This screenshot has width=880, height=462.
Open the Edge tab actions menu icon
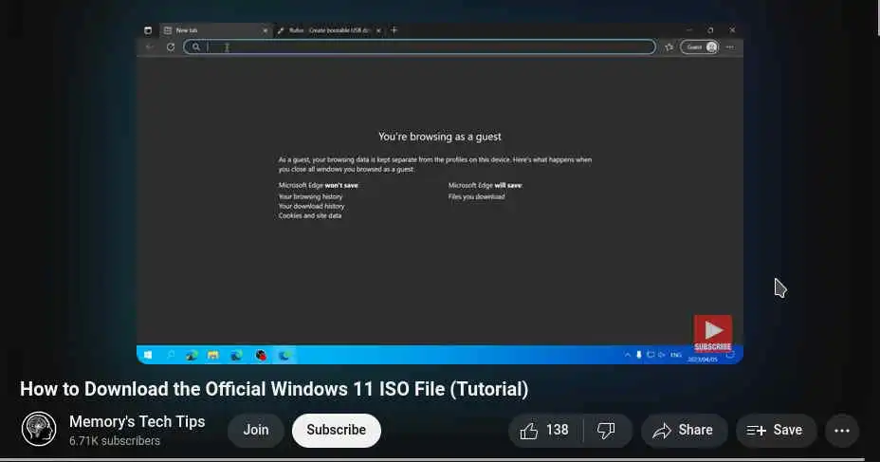(x=148, y=30)
